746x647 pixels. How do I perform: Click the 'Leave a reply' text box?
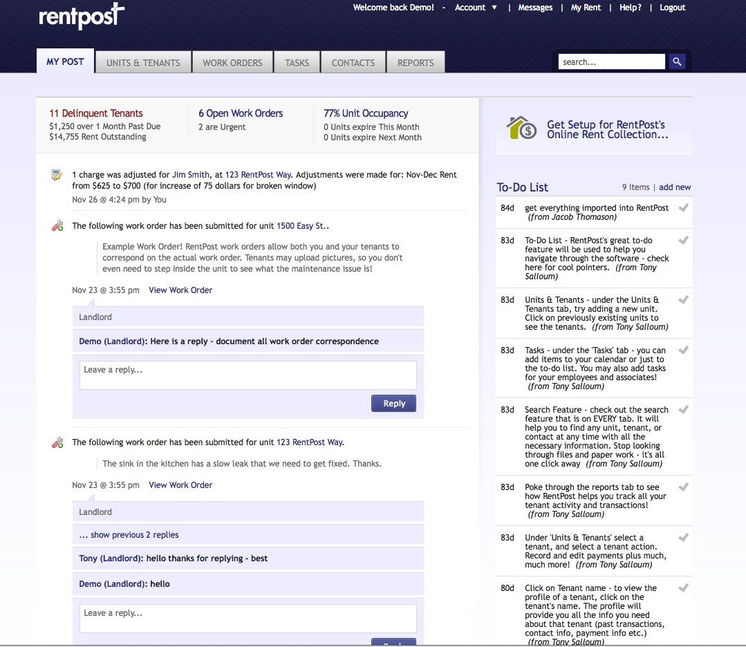tap(248, 375)
